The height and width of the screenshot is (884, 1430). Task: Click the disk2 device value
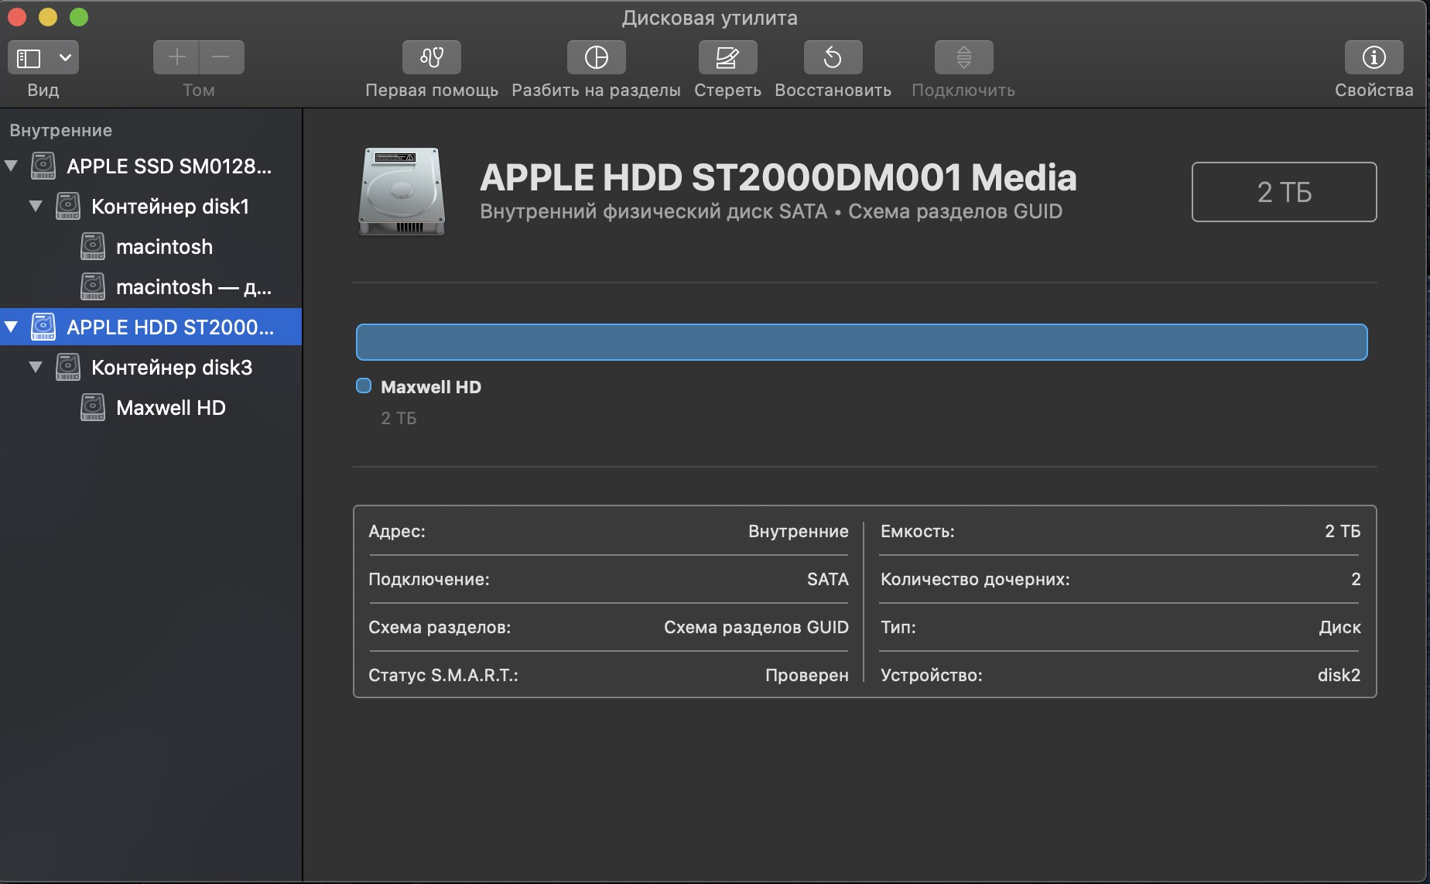(1339, 675)
